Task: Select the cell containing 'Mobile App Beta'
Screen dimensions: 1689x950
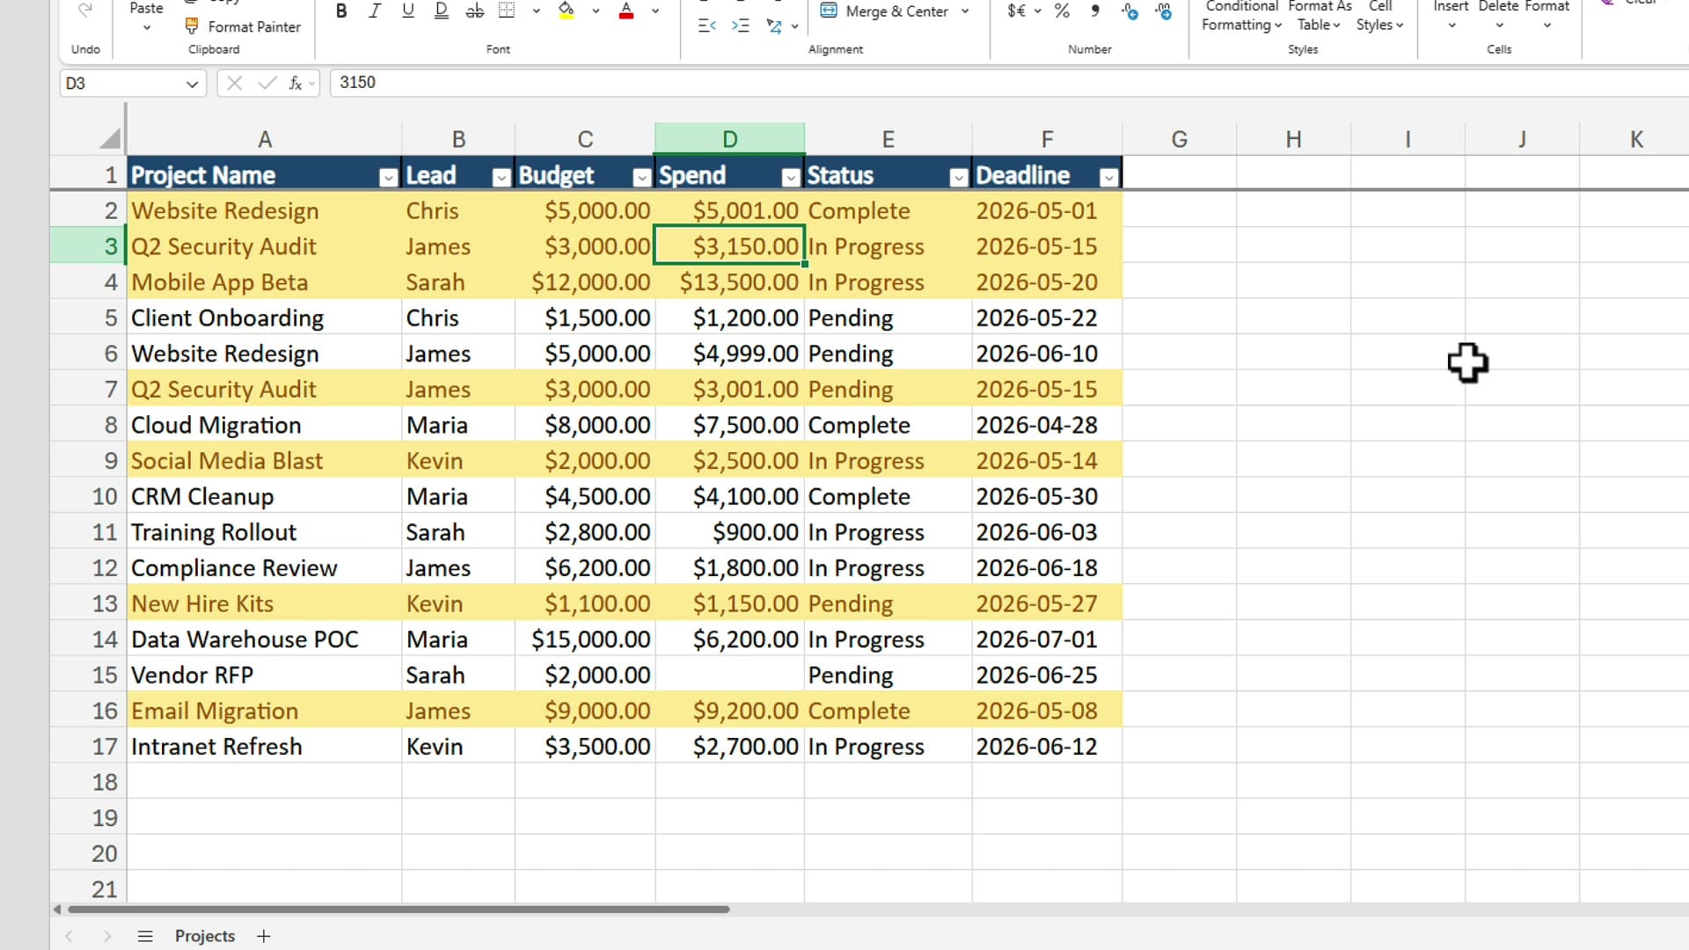Action: [264, 282]
